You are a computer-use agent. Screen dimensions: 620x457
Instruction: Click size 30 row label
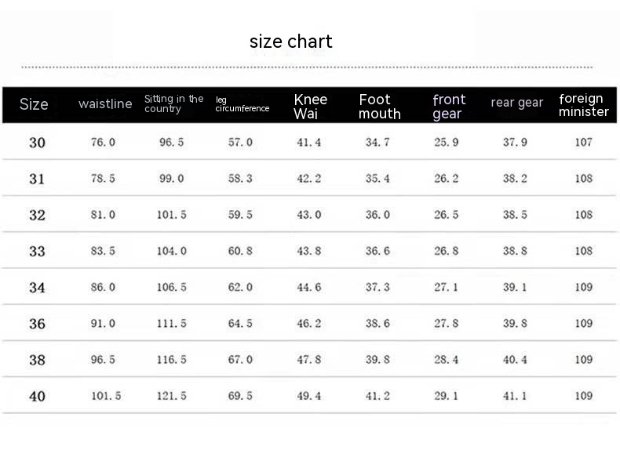click(37, 143)
